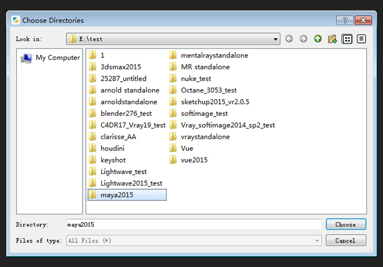
Task: Open the Files of type dropdown
Action: coord(194,241)
